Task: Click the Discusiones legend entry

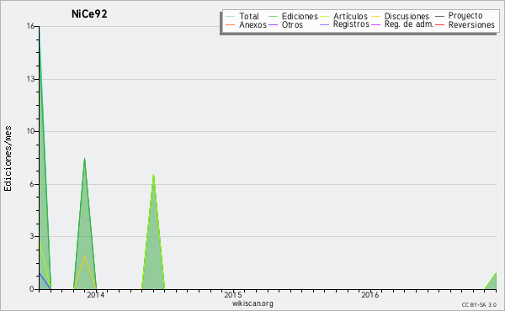Action: coord(407,16)
